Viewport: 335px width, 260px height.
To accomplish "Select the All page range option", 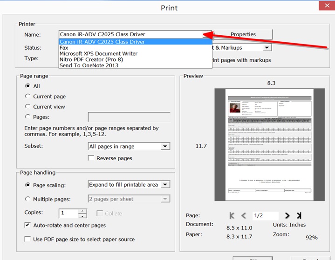I will coord(27,86).
